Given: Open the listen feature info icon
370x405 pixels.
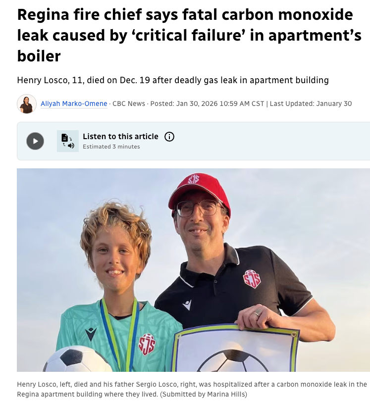Looking at the screenshot, I should (169, 136).
